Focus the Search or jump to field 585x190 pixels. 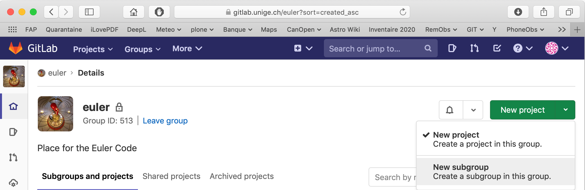(x=375, y=48)
